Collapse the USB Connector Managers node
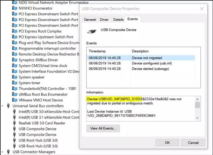The height and width of the screenshot is (155, 213). (x=2, y=152)
